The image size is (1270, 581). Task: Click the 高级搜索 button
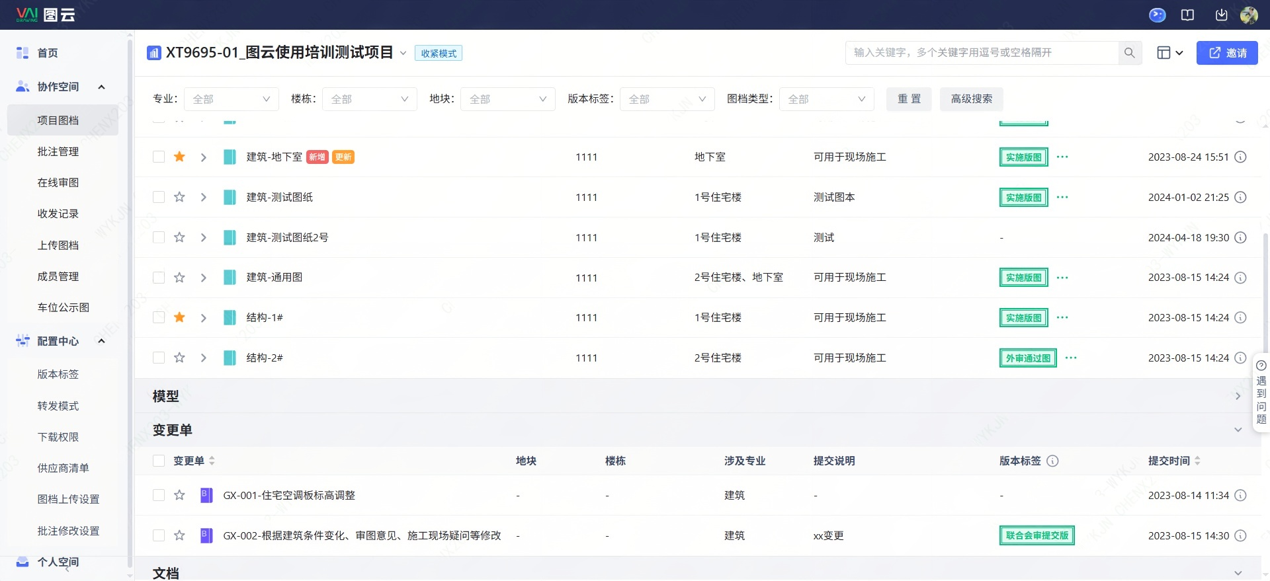(x=971, y=99)
